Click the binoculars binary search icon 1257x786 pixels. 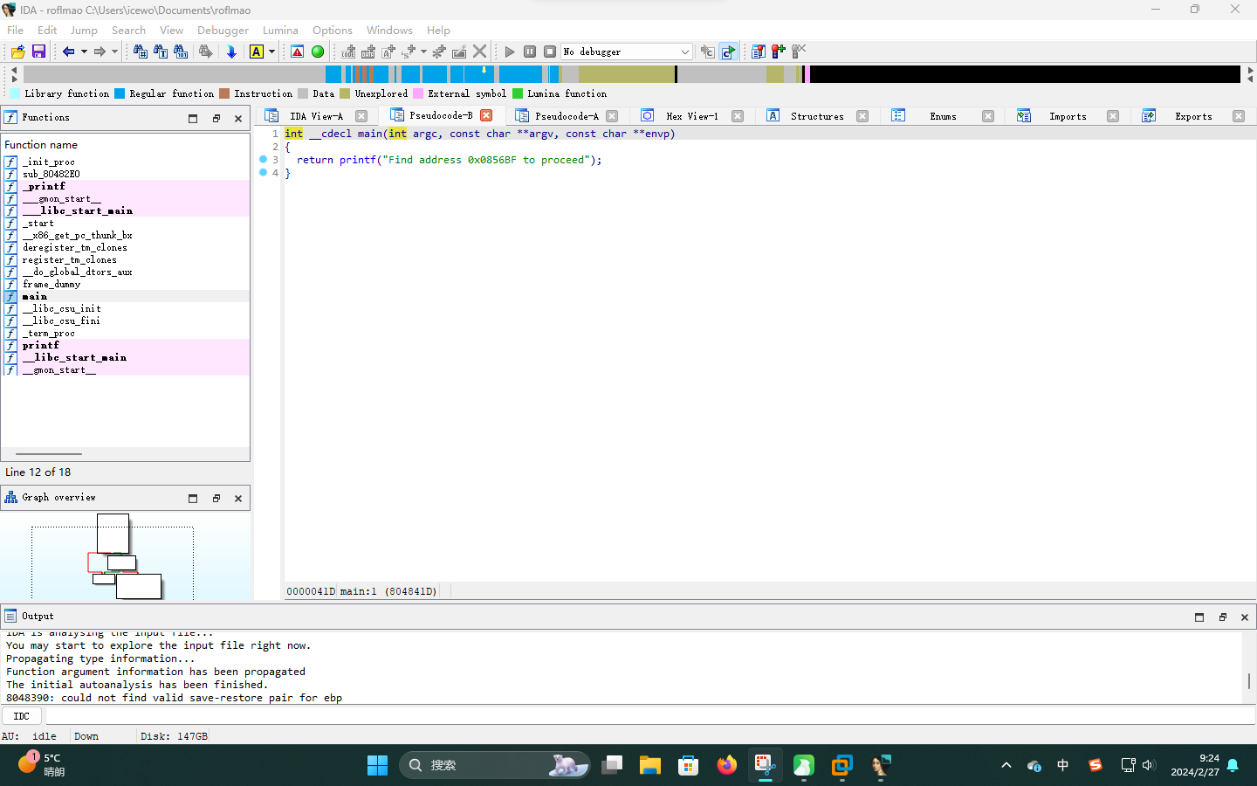point(181,52)
